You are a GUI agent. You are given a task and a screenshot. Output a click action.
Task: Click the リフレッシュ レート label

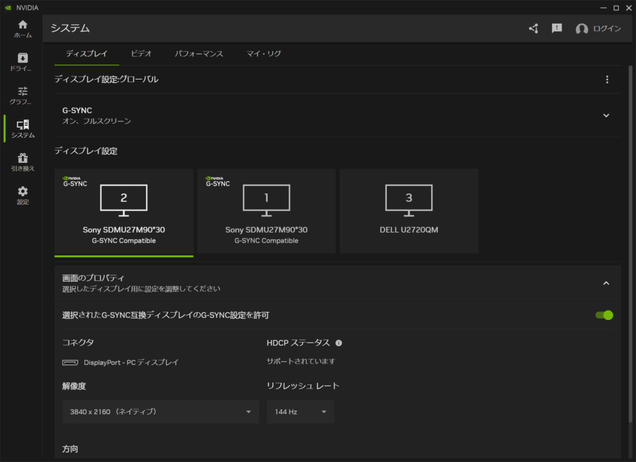(x=302, y=386)
